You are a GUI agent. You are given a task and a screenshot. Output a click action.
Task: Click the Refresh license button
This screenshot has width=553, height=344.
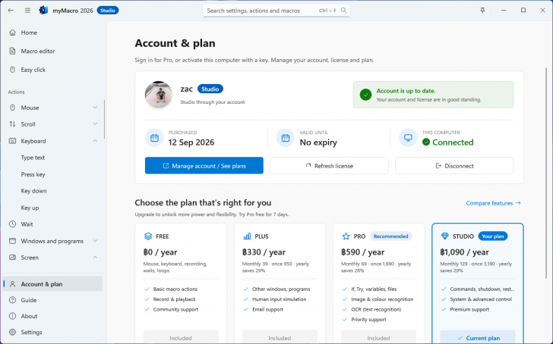pyautogui.click(x=329, y=166)
